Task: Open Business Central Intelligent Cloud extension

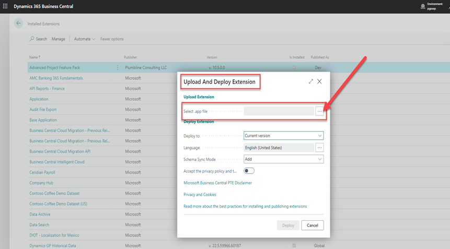Action: [57, 162]
